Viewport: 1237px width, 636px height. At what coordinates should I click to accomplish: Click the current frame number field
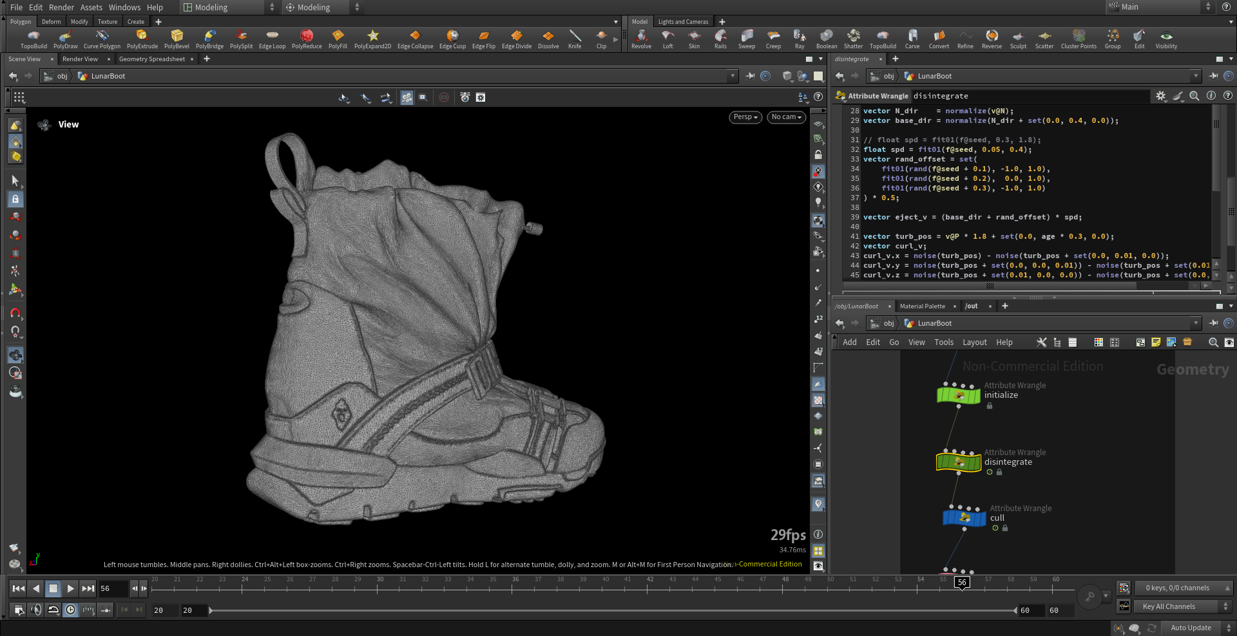tap(113, 588)
